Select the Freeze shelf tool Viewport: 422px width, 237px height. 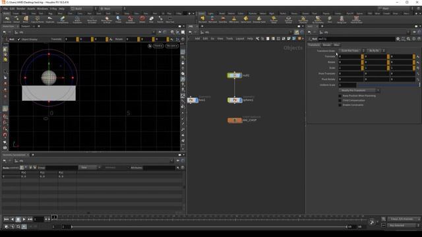(x=119, y=19)
